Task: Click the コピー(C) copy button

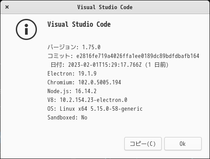Action: [x=143, y=144]
